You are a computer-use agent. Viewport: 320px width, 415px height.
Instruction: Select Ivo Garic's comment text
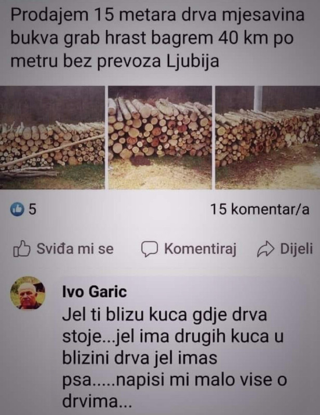(175, 358)
